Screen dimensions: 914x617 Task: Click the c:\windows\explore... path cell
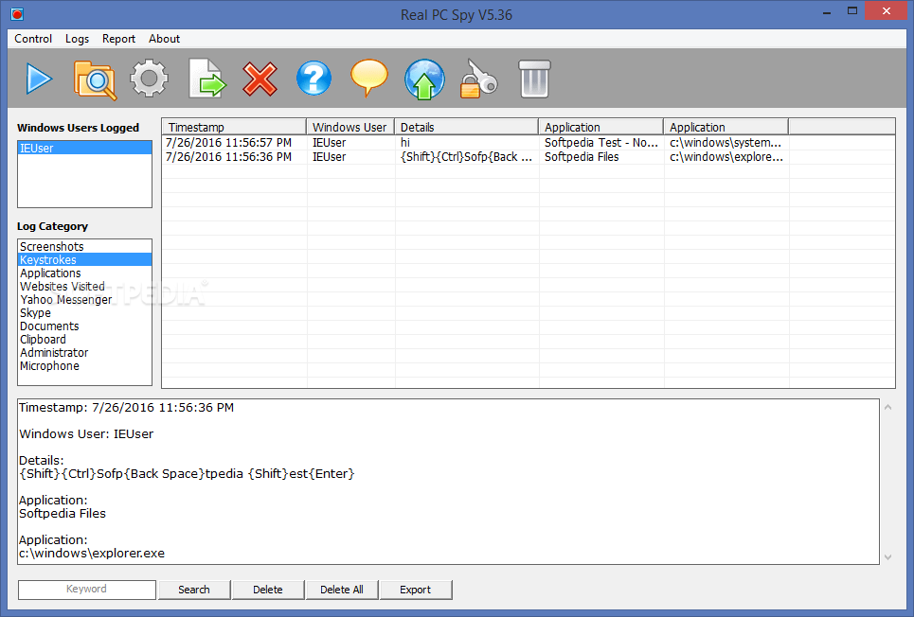point(726,157)
